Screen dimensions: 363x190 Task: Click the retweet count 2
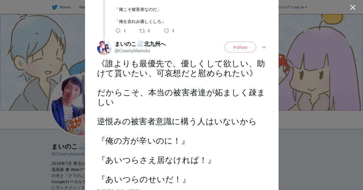click(x=149, y=31)
